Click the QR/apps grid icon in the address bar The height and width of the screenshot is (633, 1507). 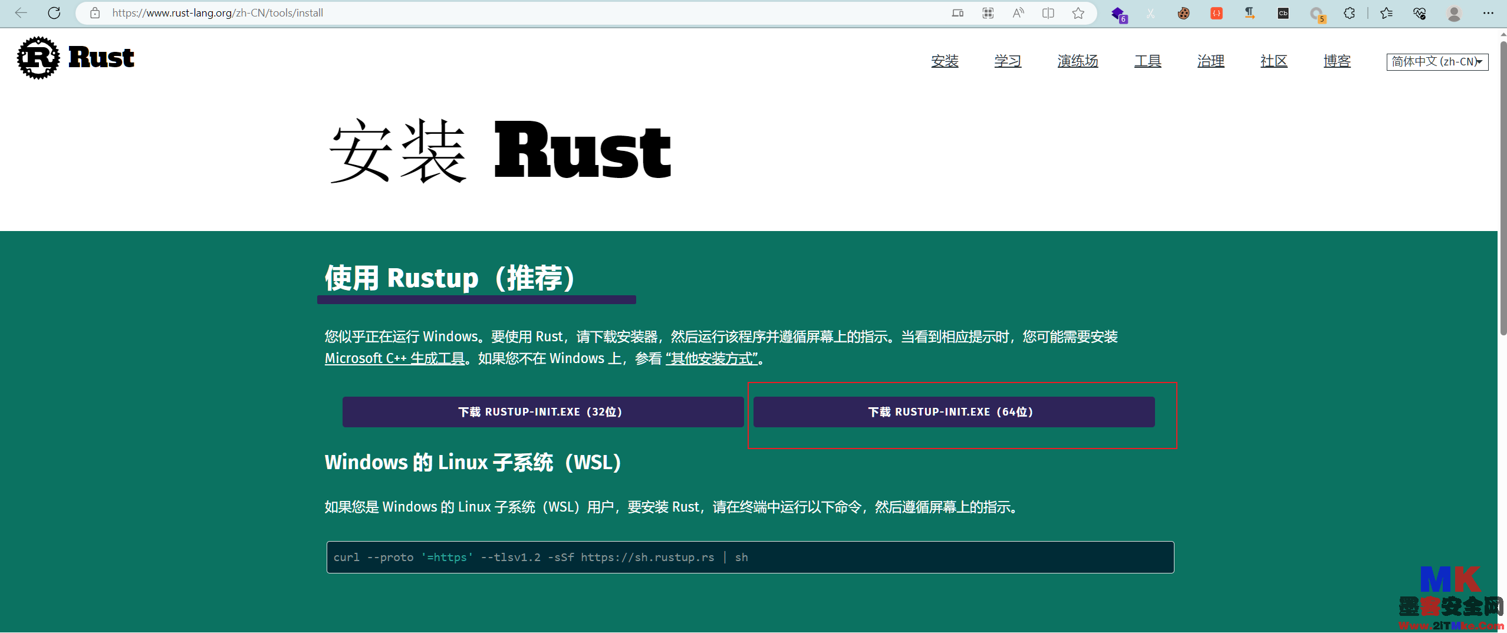tap(988, 13)
